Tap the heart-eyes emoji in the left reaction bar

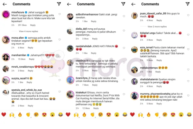coord(44,115)
